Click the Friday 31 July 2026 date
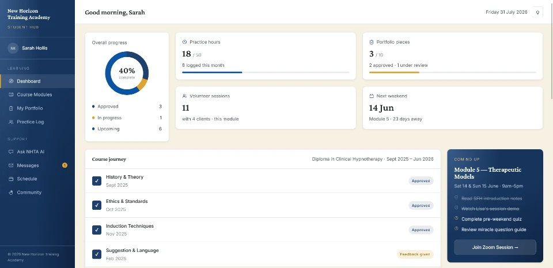The image size is (553, 268). pyautogui.click(x=506, y=12)
